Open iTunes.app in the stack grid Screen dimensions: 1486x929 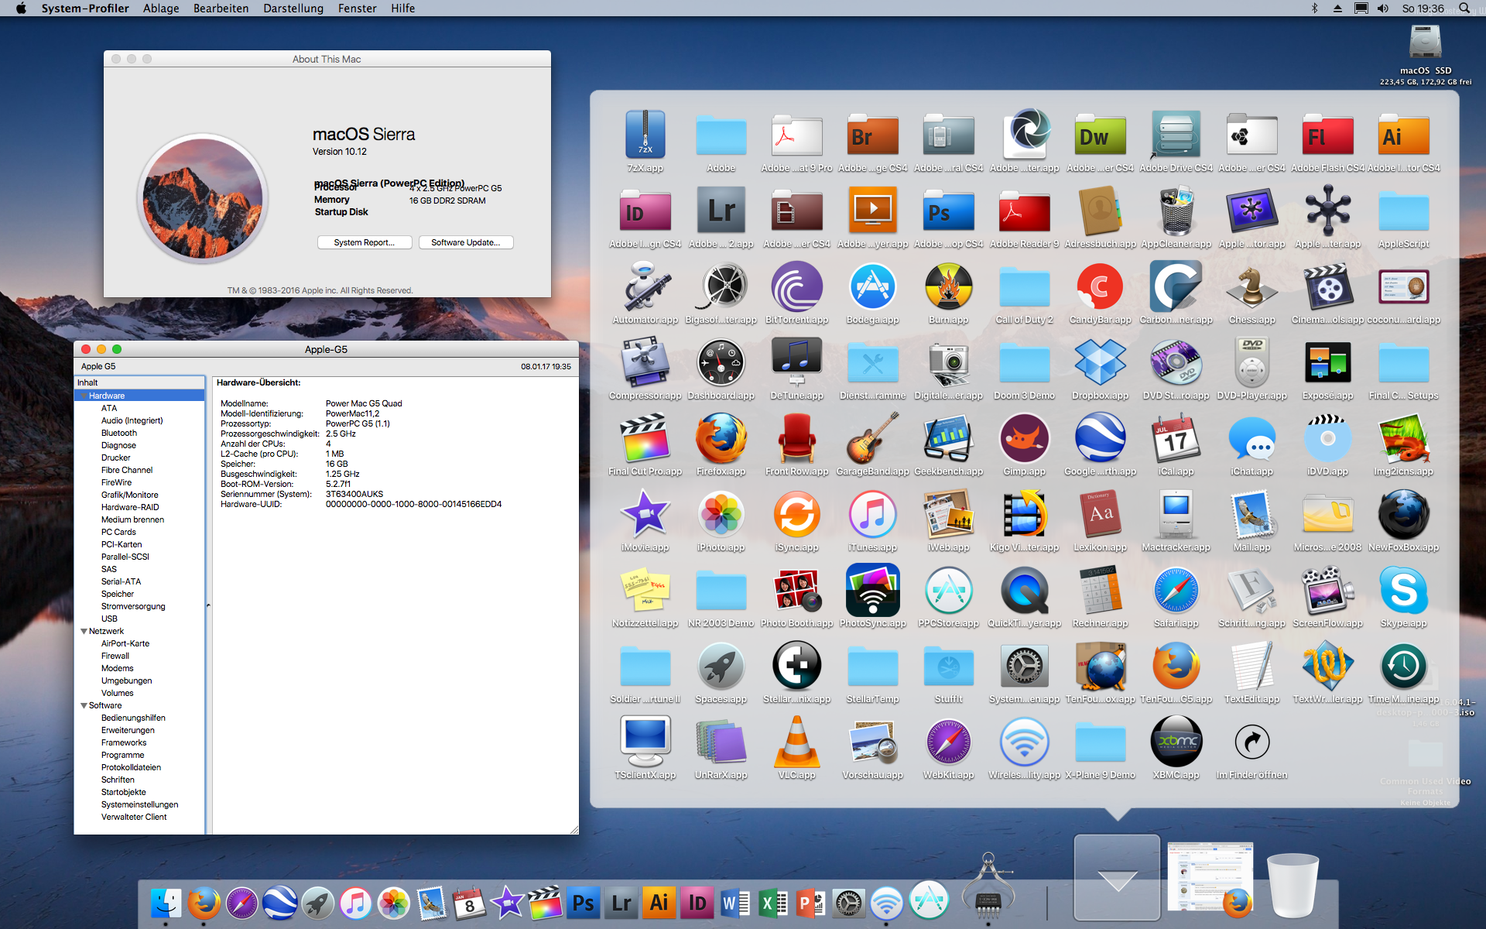coord(872,514)
